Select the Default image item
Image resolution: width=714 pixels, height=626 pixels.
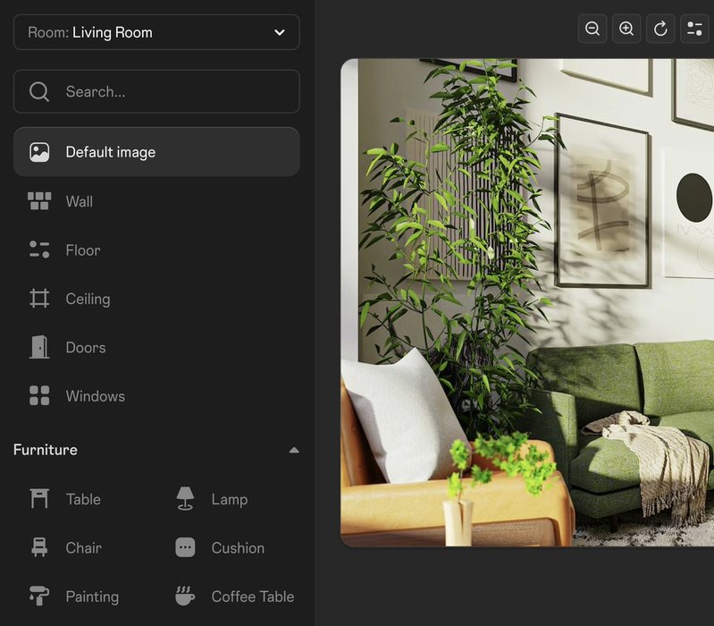pos(156,152)
